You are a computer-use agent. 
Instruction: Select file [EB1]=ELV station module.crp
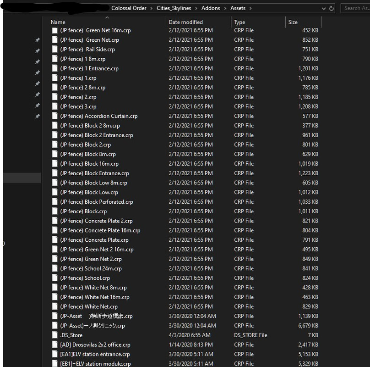coord(95,364)
